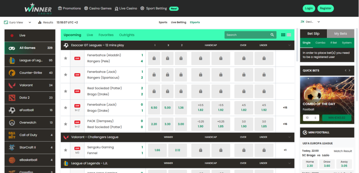Click the Login button
The image size is (359, 173).
[309, 8]
